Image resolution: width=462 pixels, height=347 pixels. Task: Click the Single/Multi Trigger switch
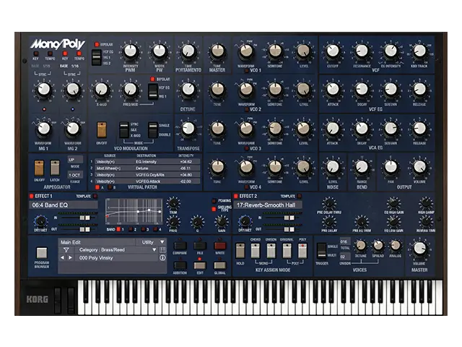pos(321,251)
